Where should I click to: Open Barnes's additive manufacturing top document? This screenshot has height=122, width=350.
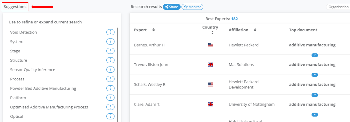[312, 45]
